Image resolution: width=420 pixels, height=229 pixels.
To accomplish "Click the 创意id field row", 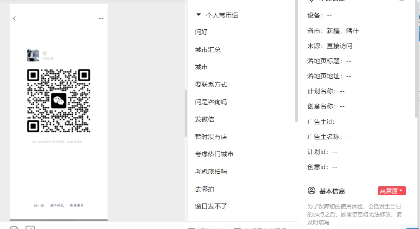I will point(322,167).
